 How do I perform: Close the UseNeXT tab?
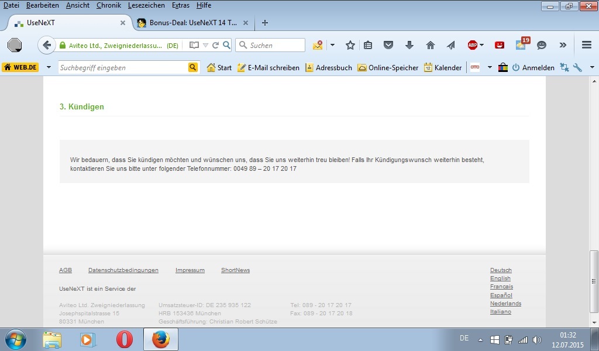pyautogui.click(x=123, y=23)
